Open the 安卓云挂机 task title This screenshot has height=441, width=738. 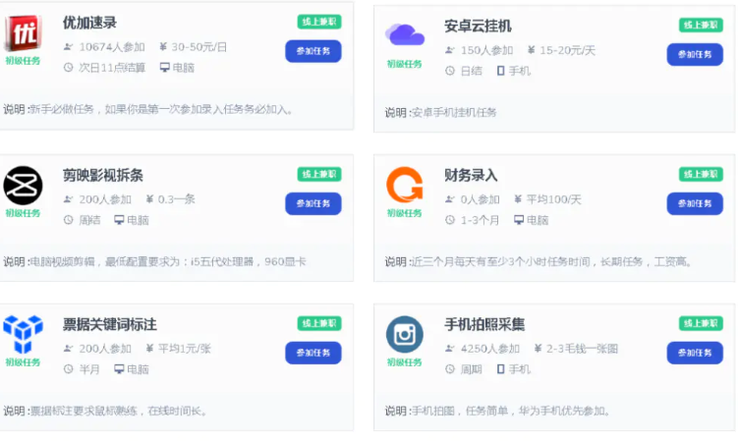click(x=478, y=26)
